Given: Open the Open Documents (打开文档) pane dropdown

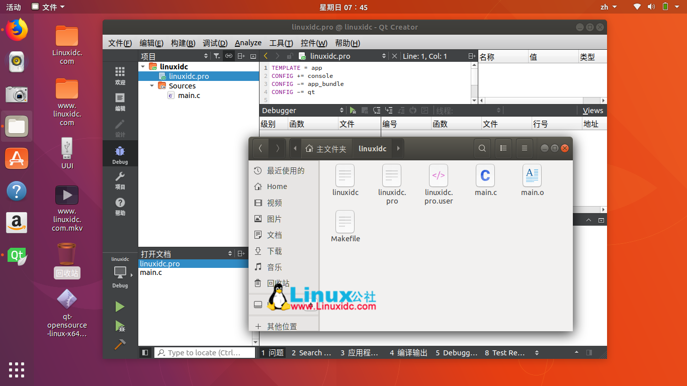Looking at the screenshot, I should click(187, 254).
